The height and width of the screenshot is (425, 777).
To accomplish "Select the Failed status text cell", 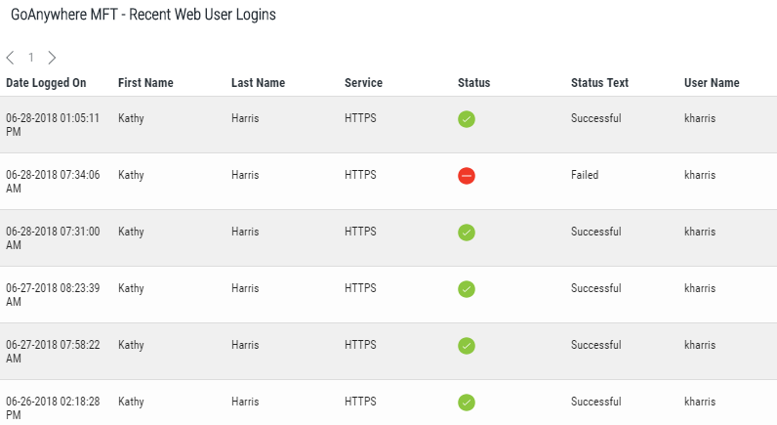I will point(585,176).
